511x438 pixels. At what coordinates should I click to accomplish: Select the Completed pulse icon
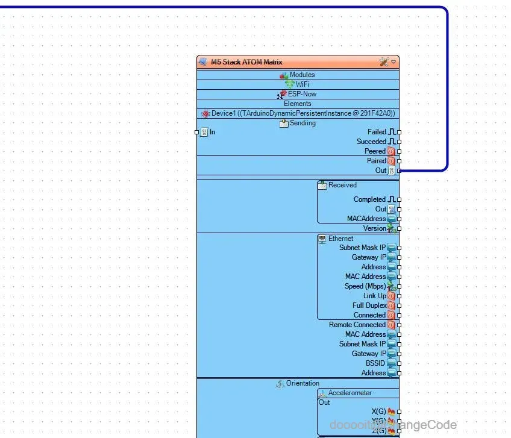tap(392, 199)
